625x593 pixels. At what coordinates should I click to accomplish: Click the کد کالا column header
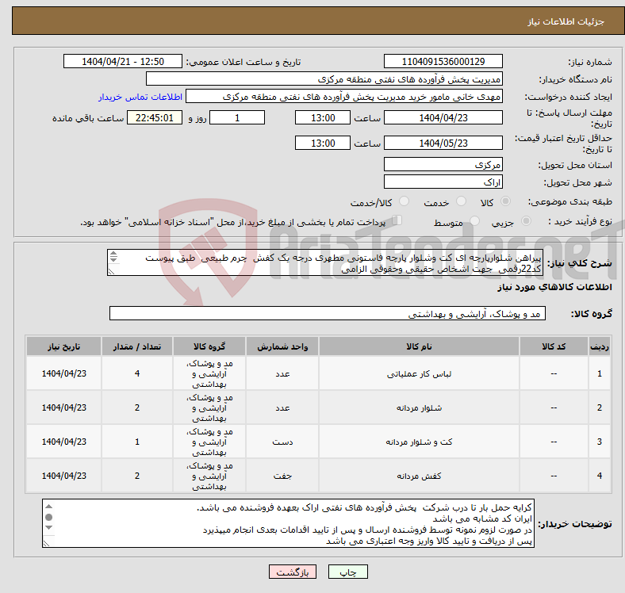tap(554, 346)
